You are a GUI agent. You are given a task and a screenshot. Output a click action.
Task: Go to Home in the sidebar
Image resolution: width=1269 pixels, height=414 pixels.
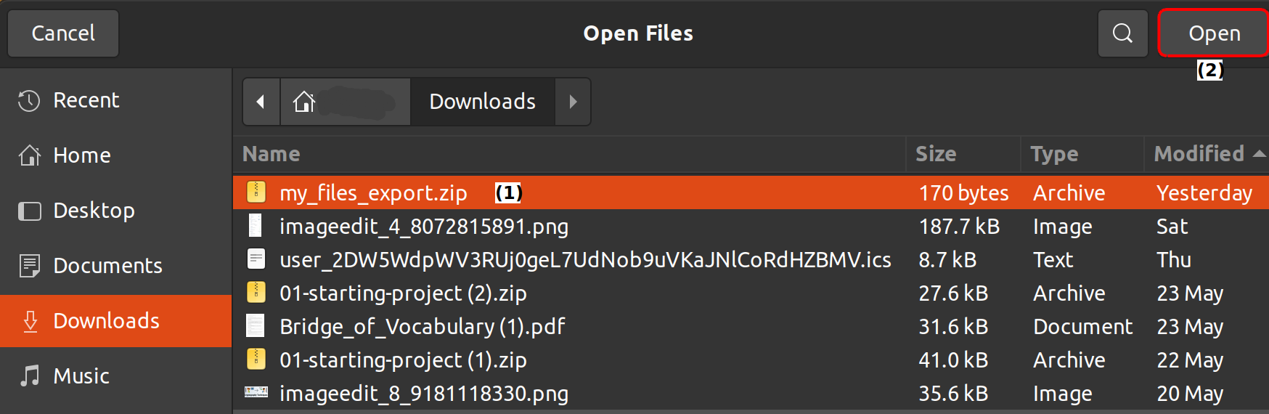point(81,155)
